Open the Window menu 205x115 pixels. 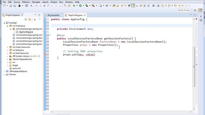pos(69,2)
